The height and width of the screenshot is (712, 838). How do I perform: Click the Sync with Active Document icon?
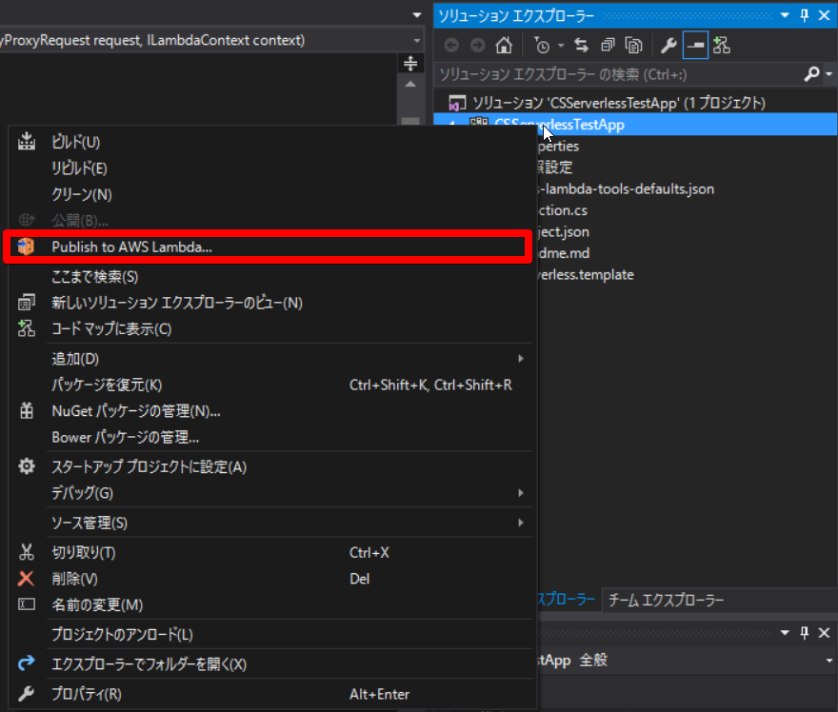coord(582,46)
